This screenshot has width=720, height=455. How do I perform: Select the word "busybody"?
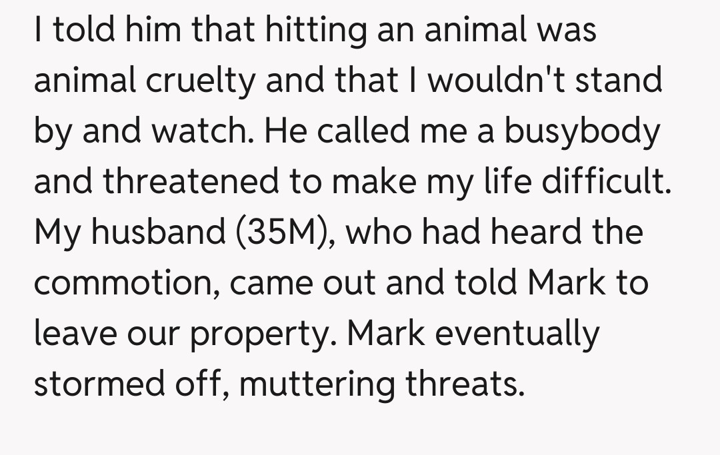pos(581,133)
